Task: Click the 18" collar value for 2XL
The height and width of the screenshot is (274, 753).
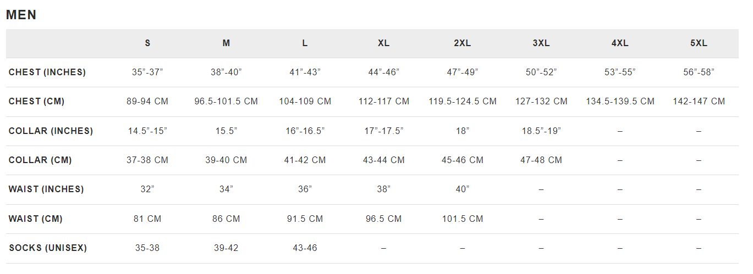Action: pos(463,131)
